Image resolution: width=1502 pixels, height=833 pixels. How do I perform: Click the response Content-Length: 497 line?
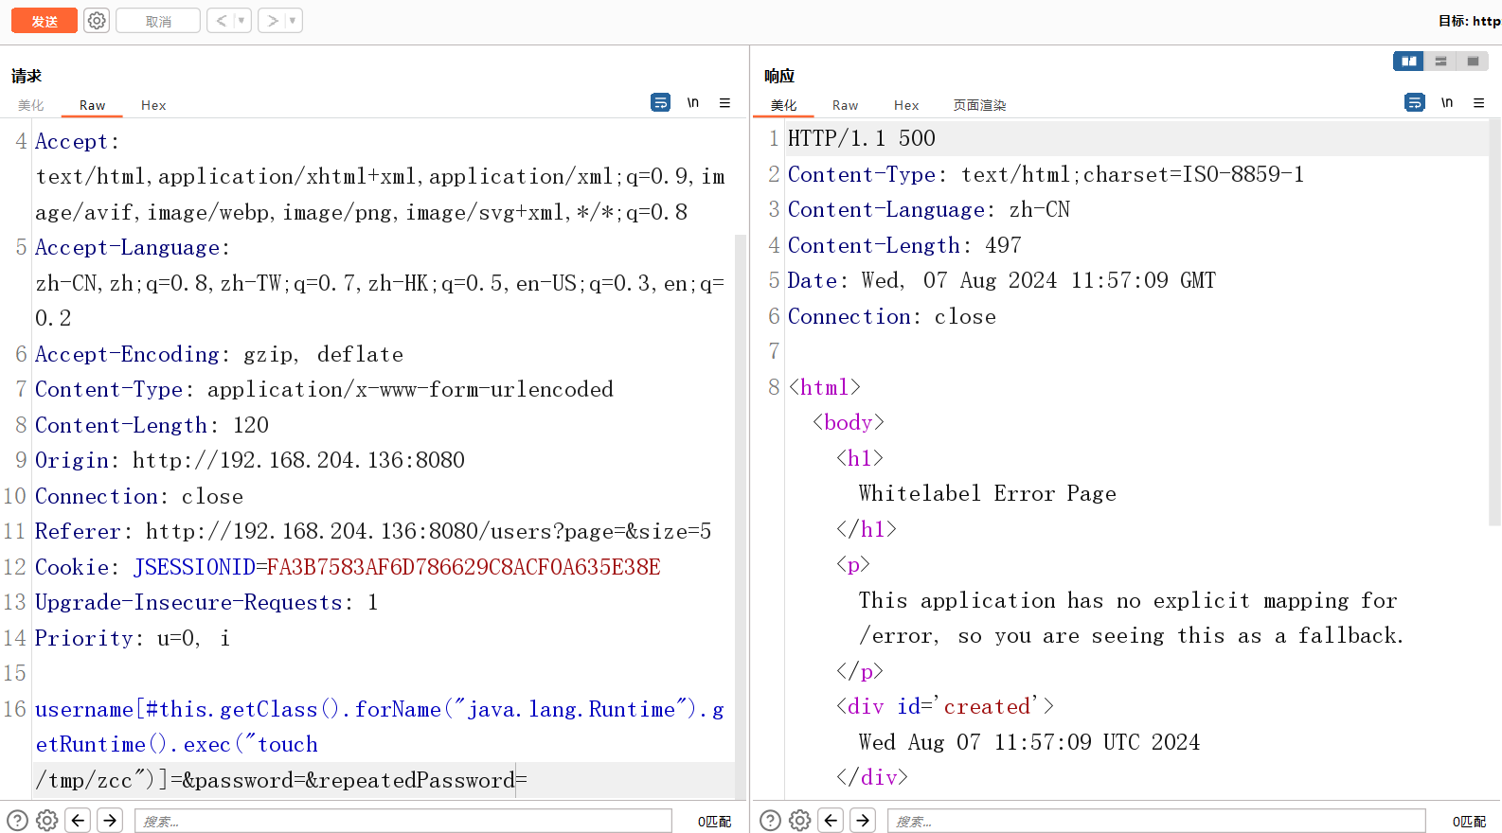[x=904, y=245]
